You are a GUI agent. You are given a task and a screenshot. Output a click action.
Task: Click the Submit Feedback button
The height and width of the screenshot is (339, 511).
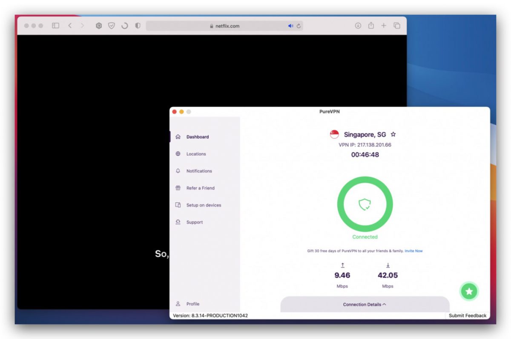[x=468, y=316]
